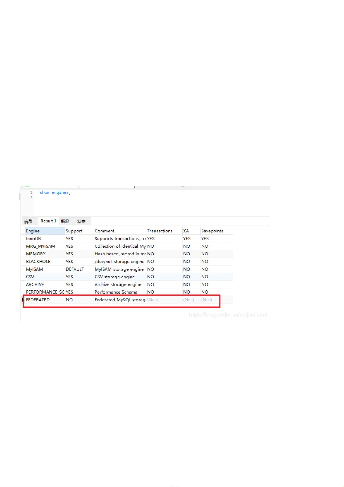
Task: Click the MEMORY row XA NO cell
Action: [191, 254]
